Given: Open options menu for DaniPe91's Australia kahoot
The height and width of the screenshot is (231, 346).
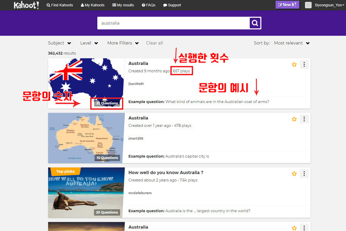Looking at the screenshot, I should click(x=304, y=64).
